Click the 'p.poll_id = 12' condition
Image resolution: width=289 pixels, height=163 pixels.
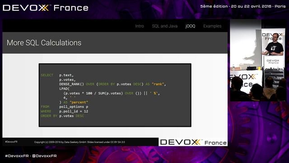point(74,111)
